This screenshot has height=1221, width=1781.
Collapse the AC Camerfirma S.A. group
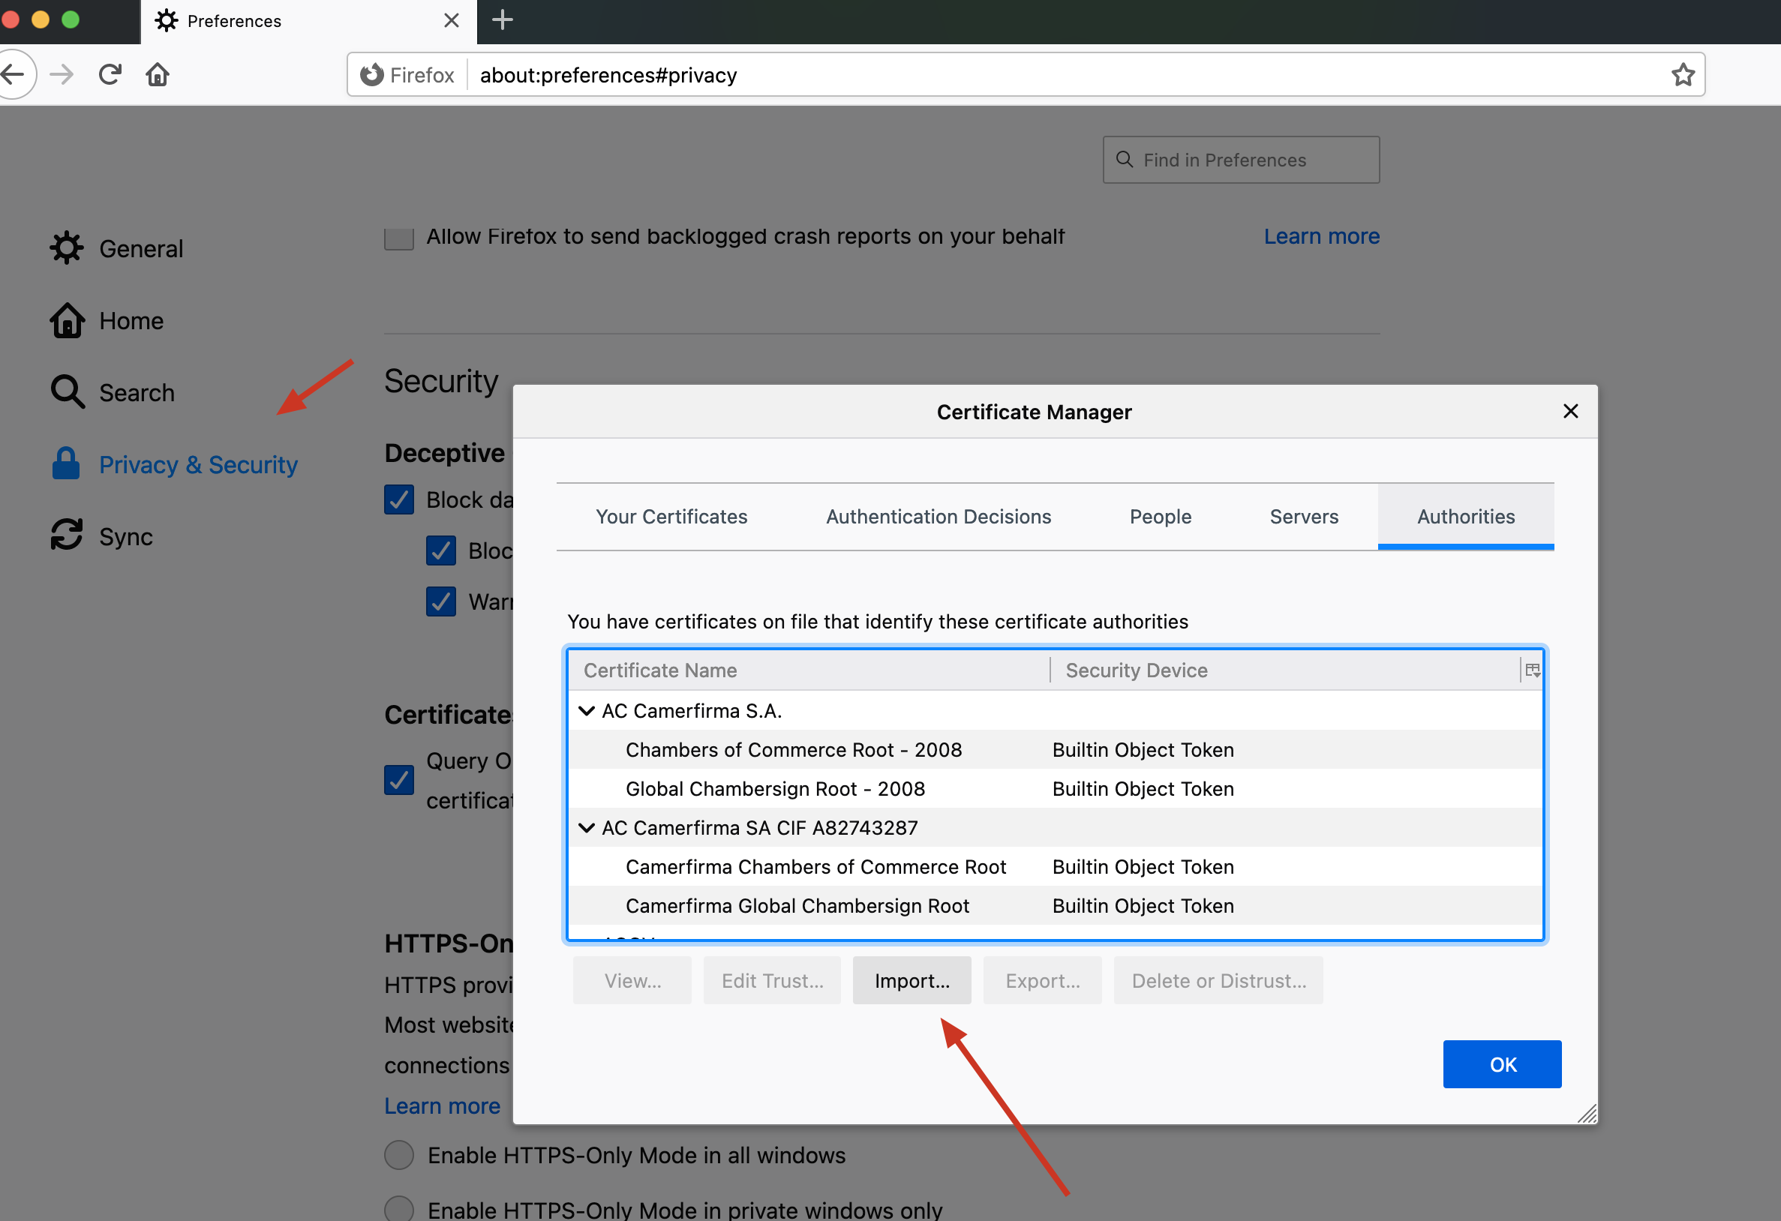click(586, 711)
